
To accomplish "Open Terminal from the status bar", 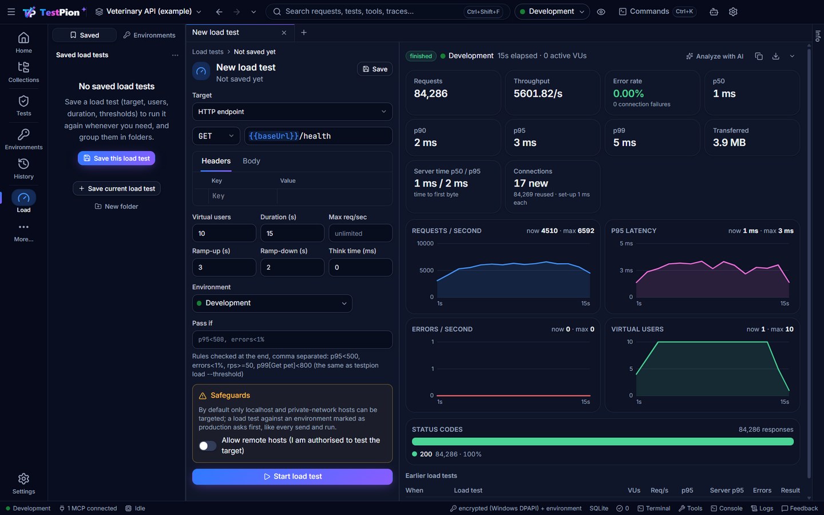I will tap(653, 508).
